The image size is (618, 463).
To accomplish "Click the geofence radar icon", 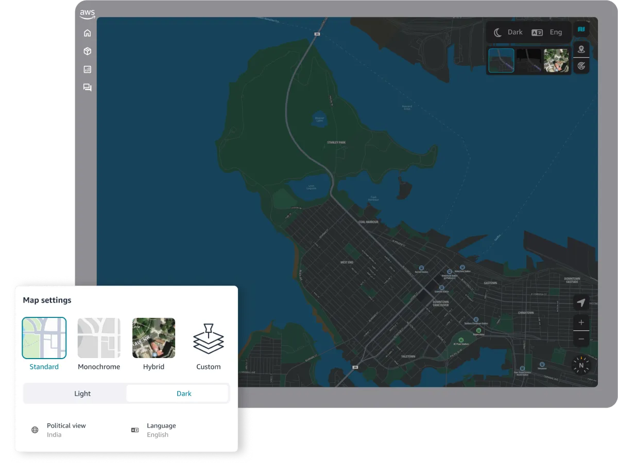I will [x=581, y=66].
